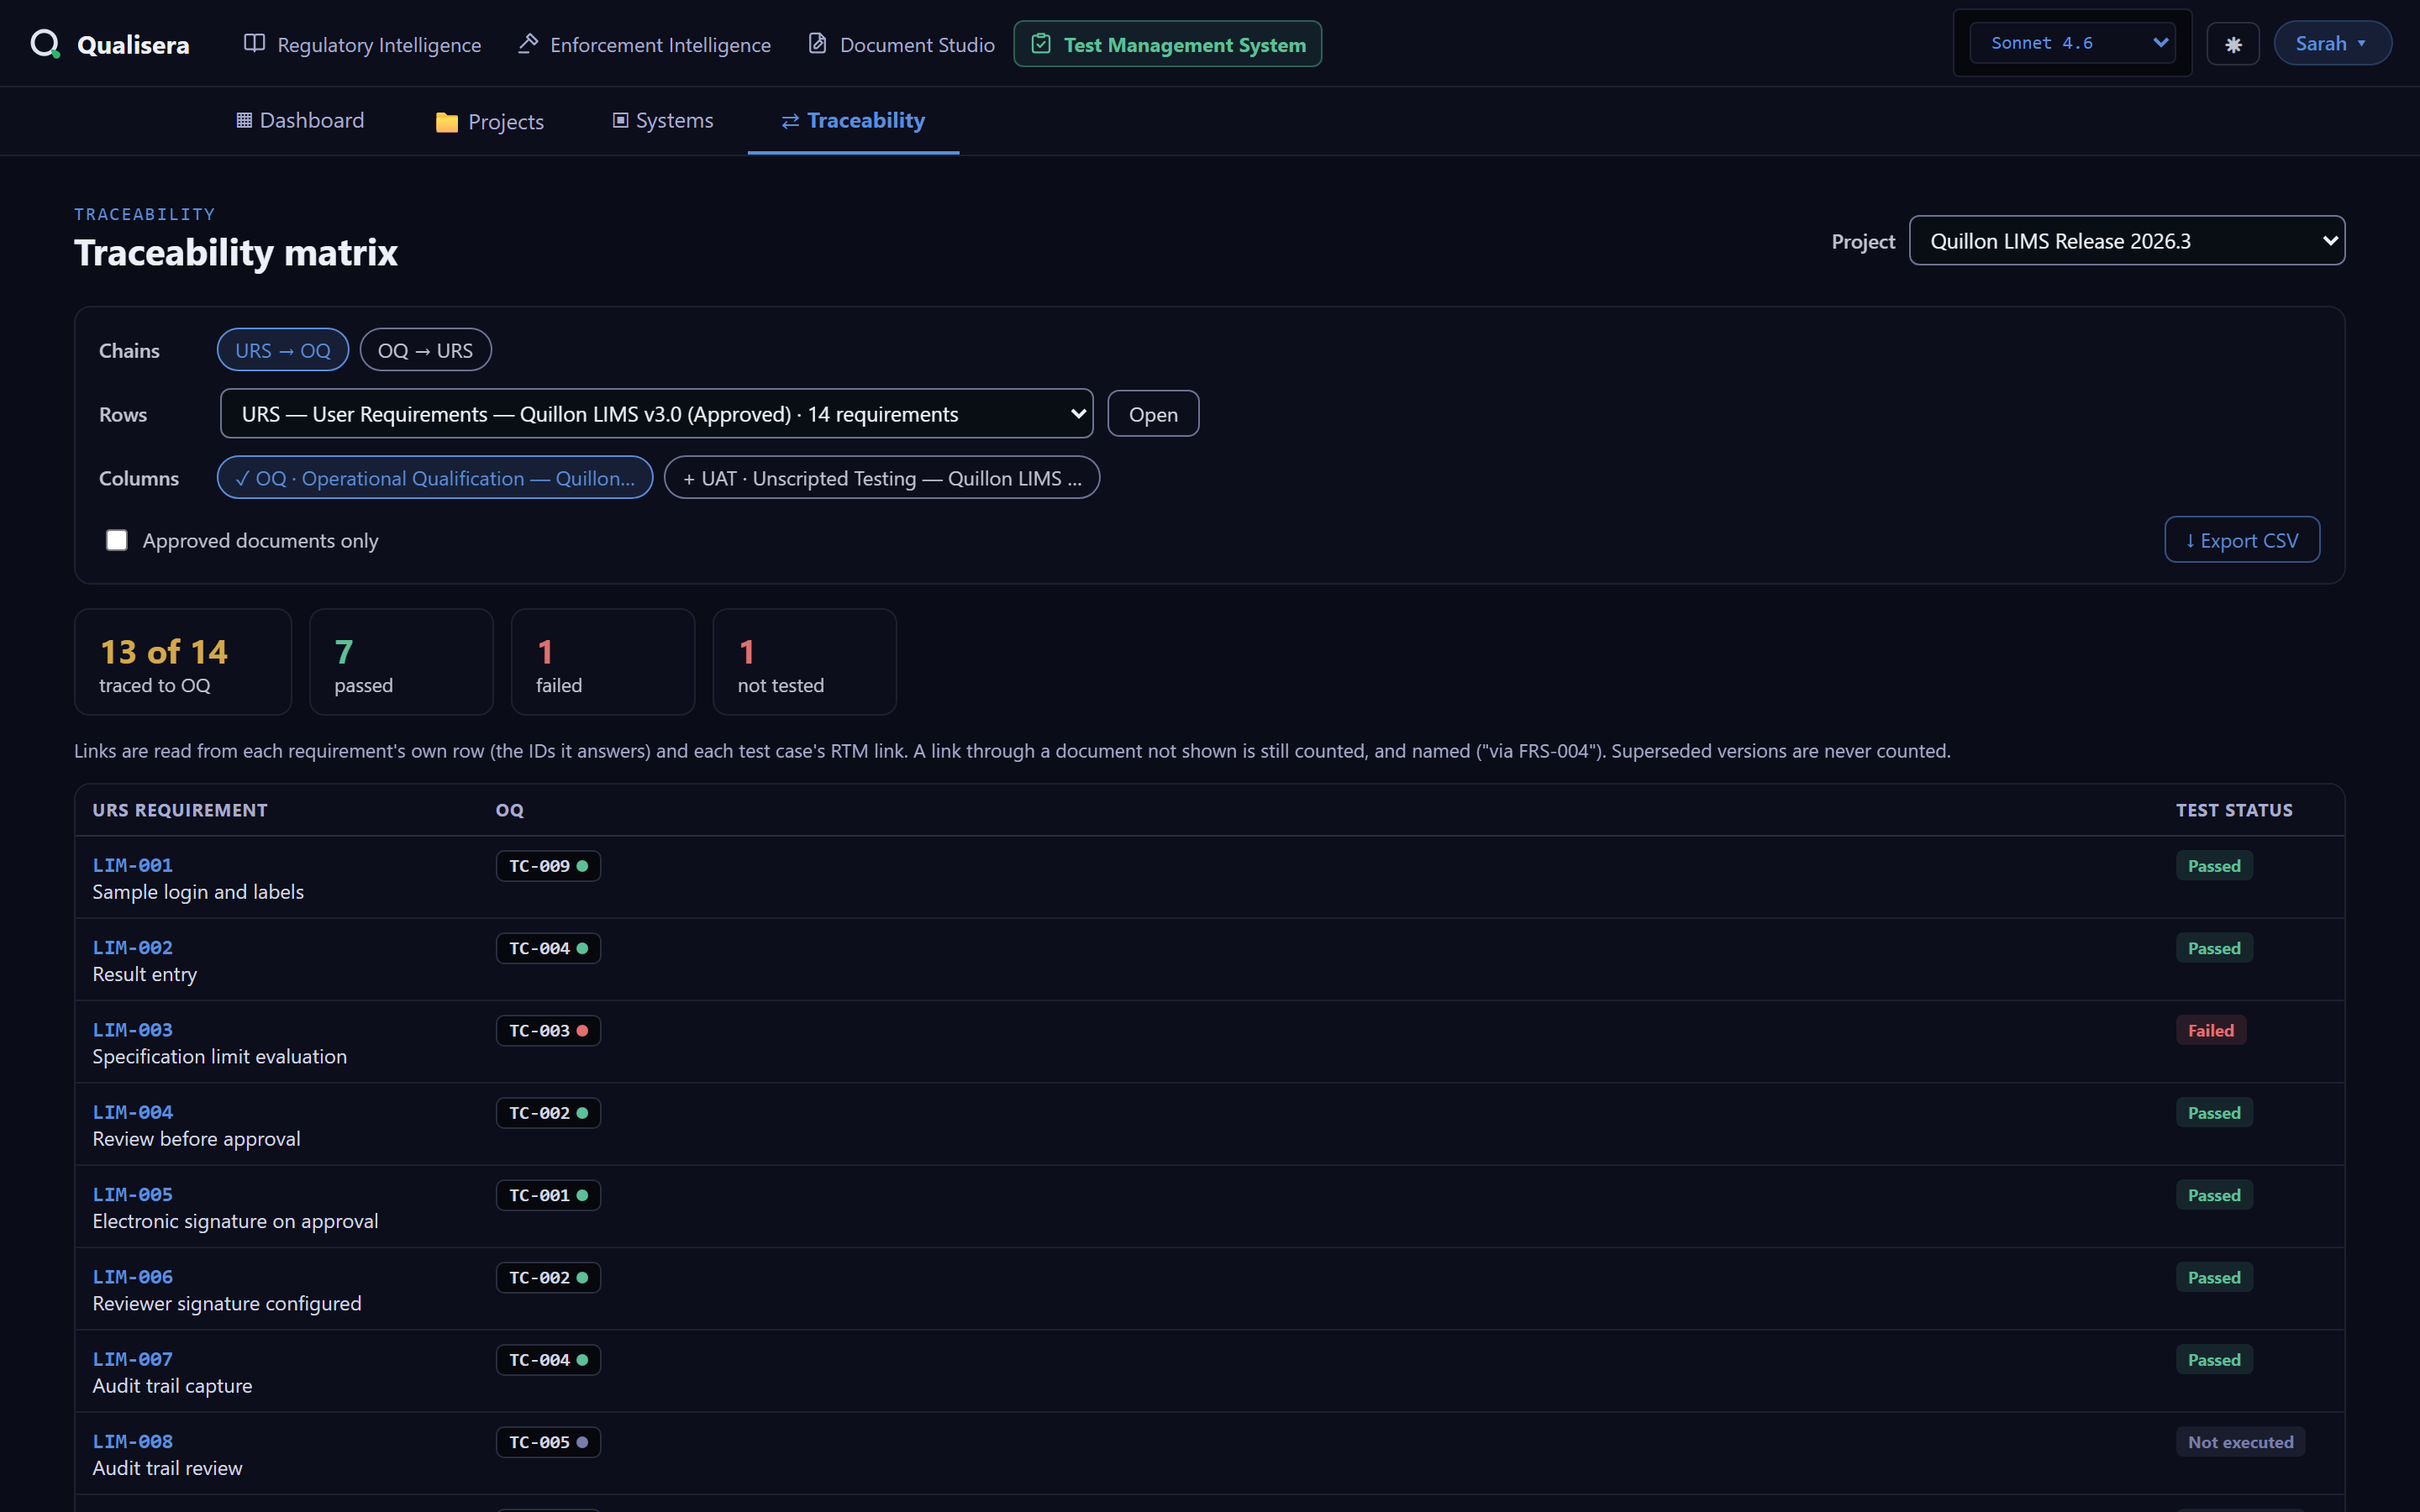Click the 7 passed summary card
The height and width of the screenshot is (1512, 2420).
[401, 662]
